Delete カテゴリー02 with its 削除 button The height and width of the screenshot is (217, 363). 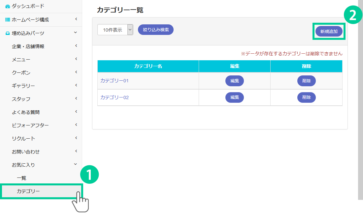pyautogui.click(x=307, y=97)
